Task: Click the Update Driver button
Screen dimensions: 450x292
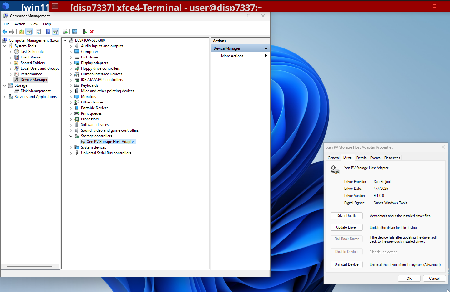Action: (x=346, y=227)
